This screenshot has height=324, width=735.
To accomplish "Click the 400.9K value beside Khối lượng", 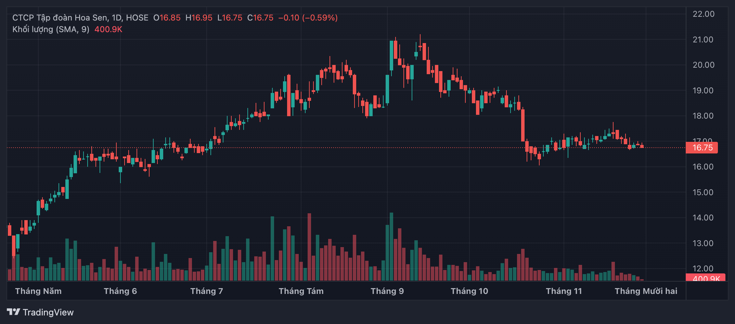I will click(108, 29).
